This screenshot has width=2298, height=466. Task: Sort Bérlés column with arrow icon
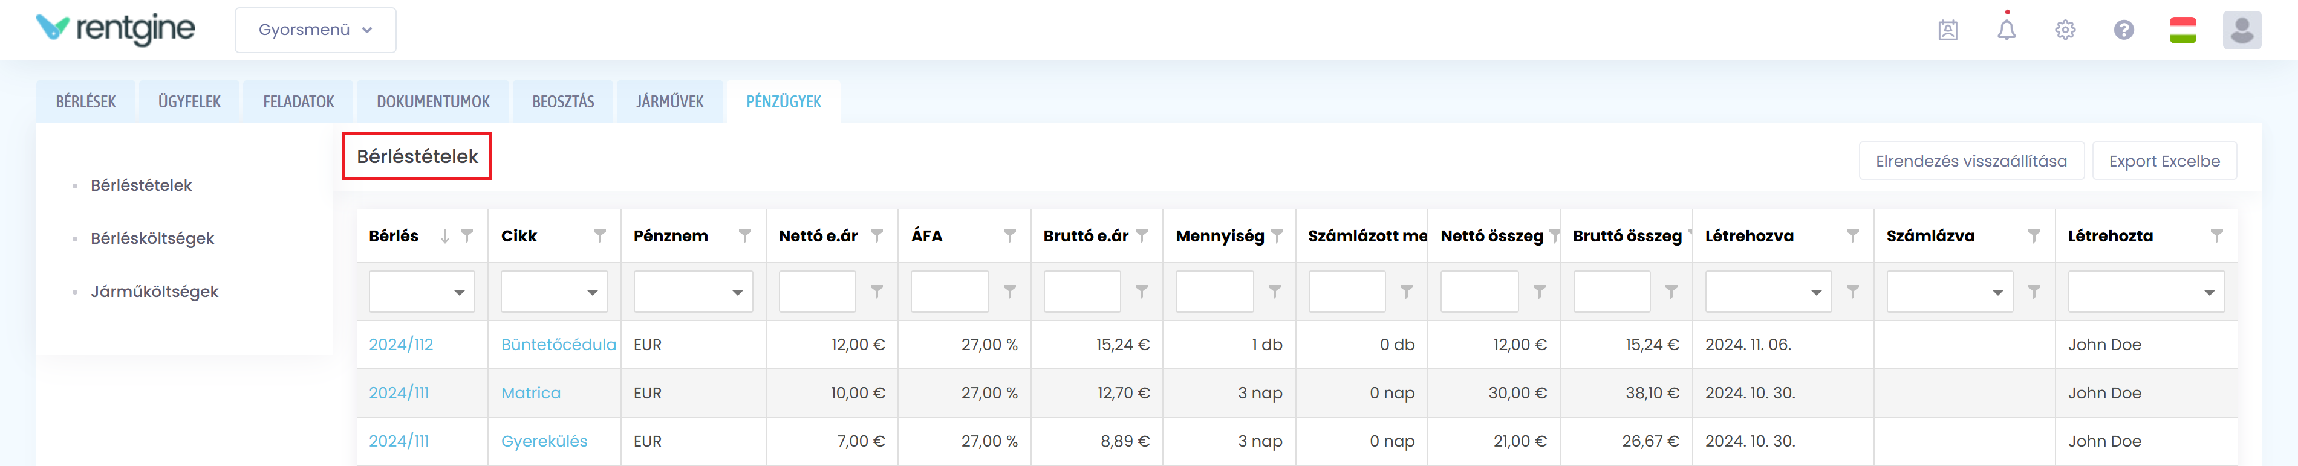point(444,236)
